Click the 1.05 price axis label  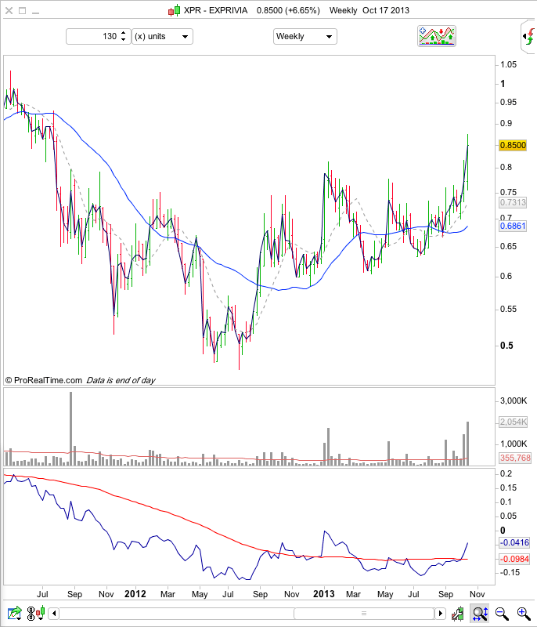tap(508, 64)
